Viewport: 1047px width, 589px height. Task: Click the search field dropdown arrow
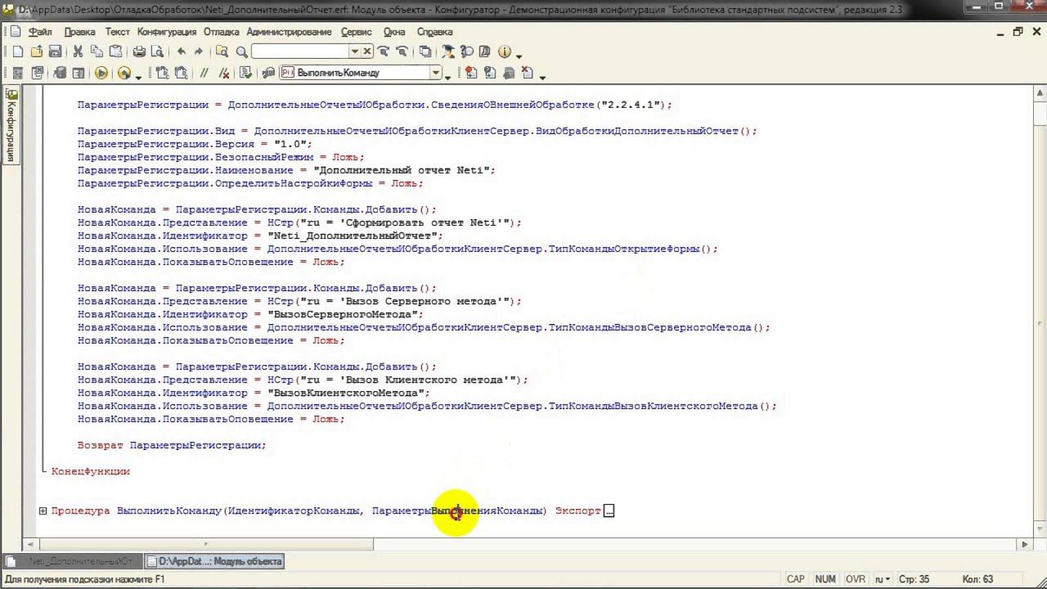355,52
